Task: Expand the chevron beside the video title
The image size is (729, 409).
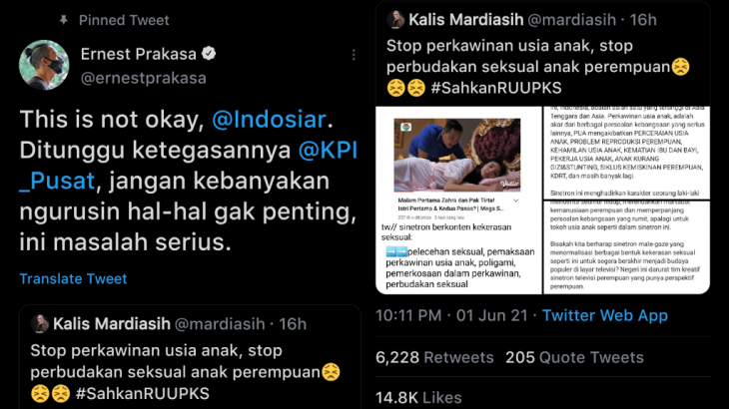Action: pyautogui.click(x=515, y=201)
